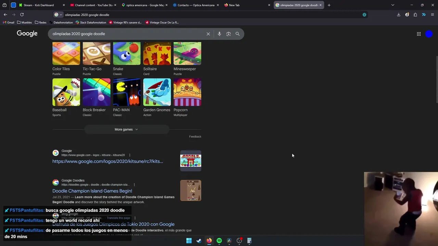This screenshot has width=438, height=246.
Task: Click Translate this page link
Action: (118, 218)
